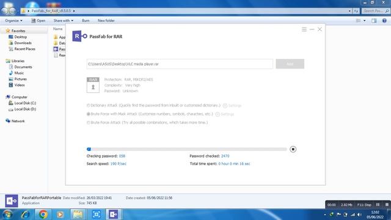Switch to PassFab taskbar icon

pyautogui.click(x=114, y=215)
